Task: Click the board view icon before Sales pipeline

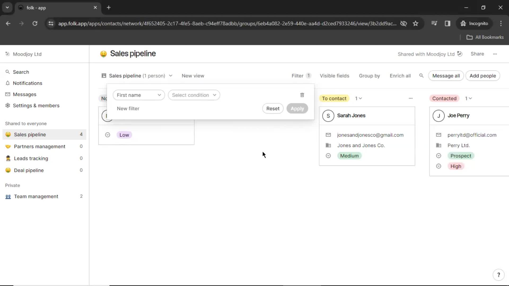Action: point(104,76)
